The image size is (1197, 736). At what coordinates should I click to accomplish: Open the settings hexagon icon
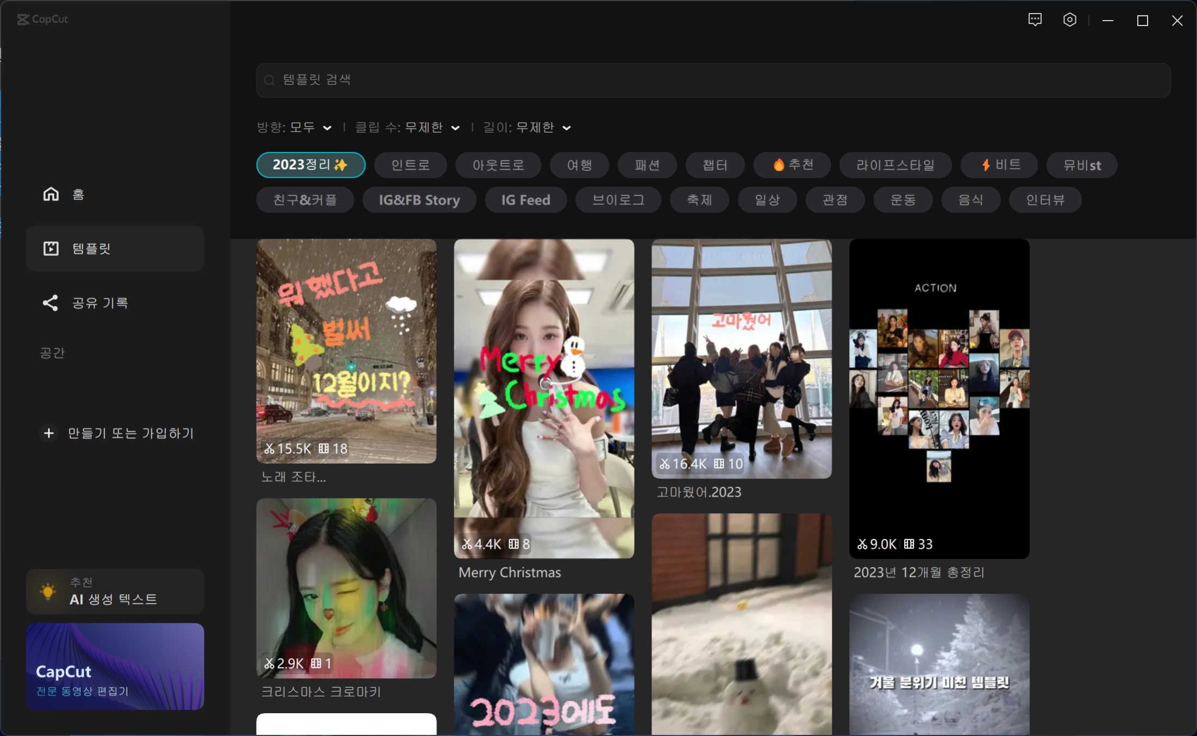pos(1069,20)
